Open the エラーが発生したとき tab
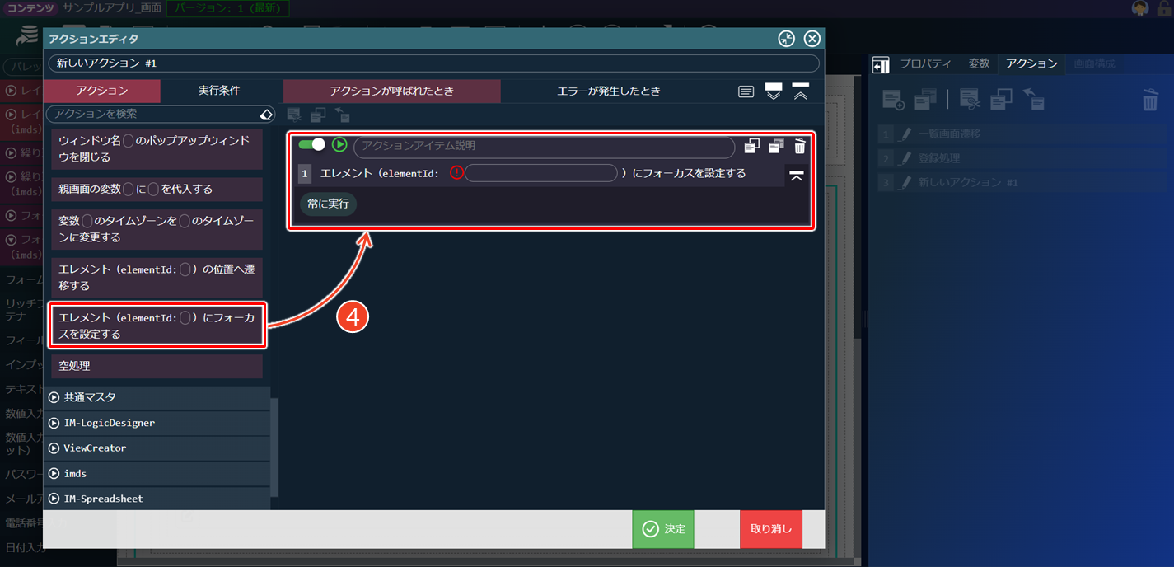Image resolution: width=1174 pixels, height=567 pixels. coord(608,91)
